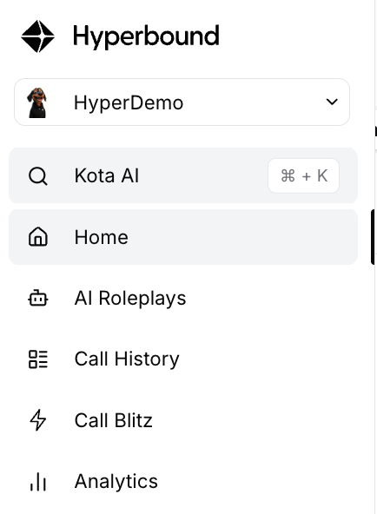Navigate to the Call Blitz label
The width and height of the screenshot is (377, 514).
click(114, 420)
